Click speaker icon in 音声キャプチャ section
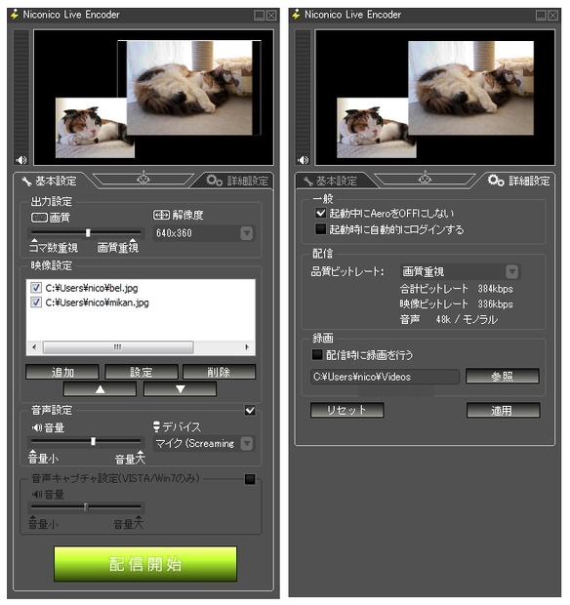570x605 pixels. point(37,494)
